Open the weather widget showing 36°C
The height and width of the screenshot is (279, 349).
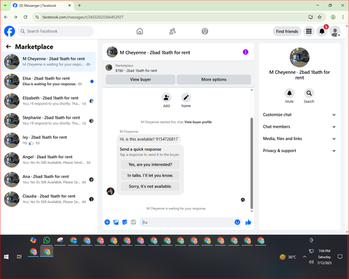pyautogui.click(x=288, y=257)
